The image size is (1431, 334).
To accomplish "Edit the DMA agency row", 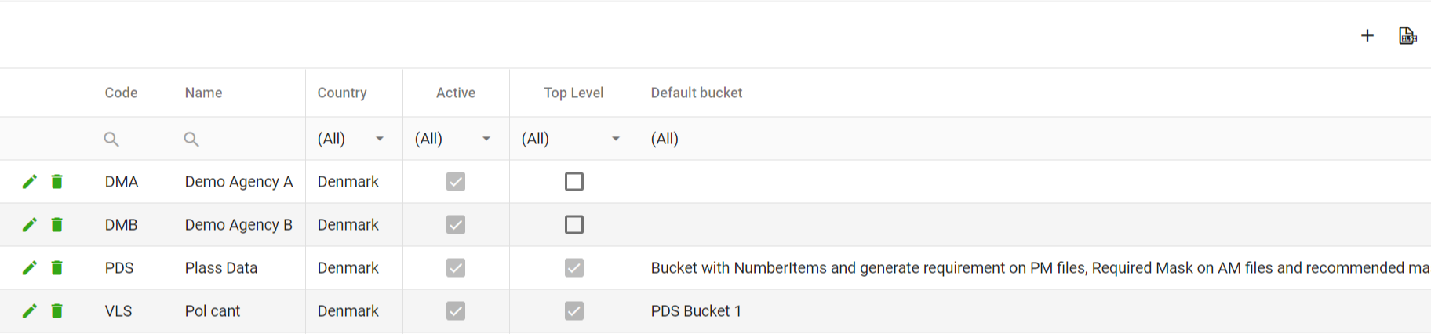I will pyautogui.click(x=30, y=182).
